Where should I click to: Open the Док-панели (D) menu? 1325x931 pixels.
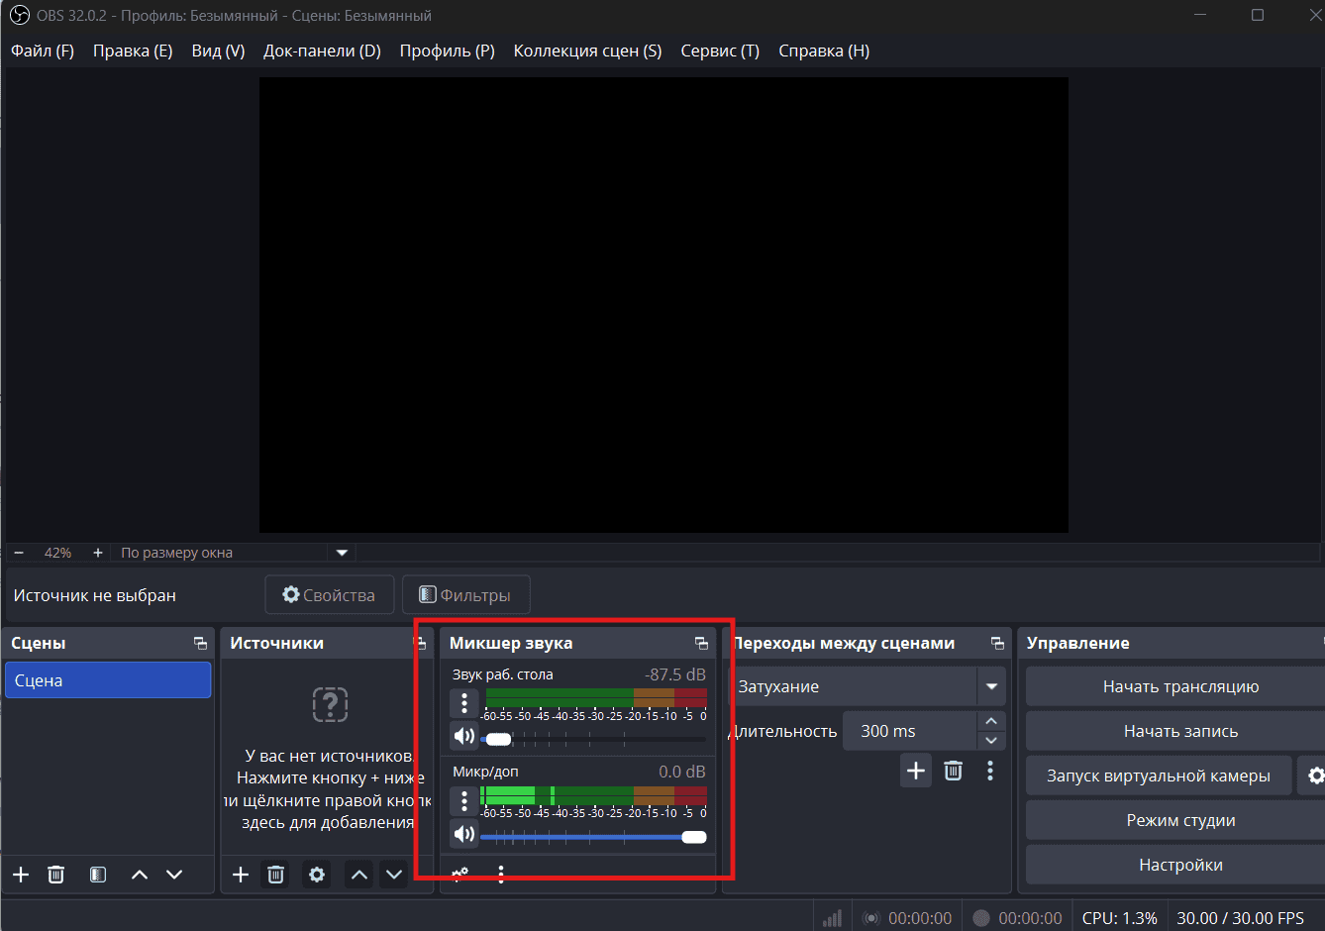pos(322,51)
